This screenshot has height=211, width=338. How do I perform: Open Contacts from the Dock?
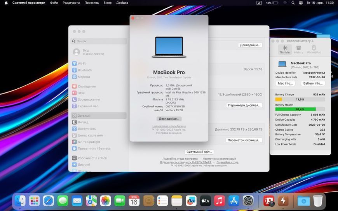pos(148,201)
